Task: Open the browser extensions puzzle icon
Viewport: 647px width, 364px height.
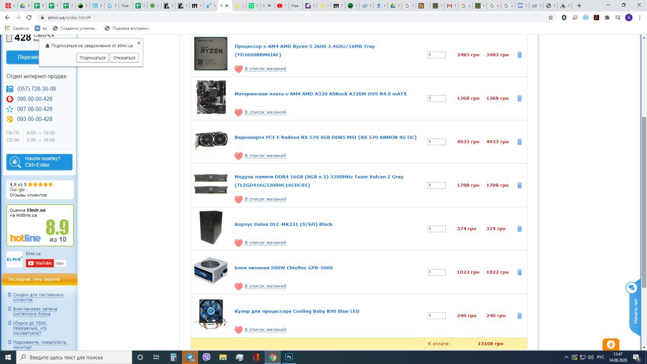Action: (607, 17)
